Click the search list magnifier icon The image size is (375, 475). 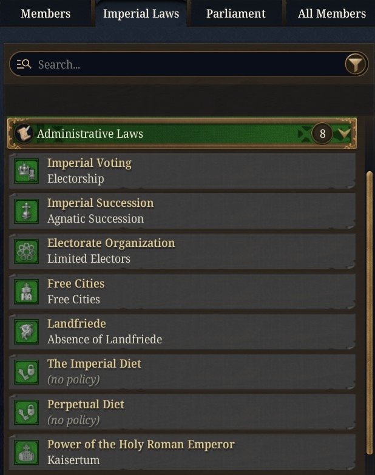[x=24, y=64]
